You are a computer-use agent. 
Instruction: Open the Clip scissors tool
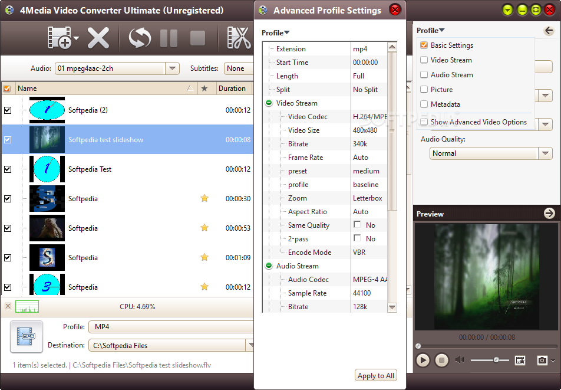coord(239,38)
